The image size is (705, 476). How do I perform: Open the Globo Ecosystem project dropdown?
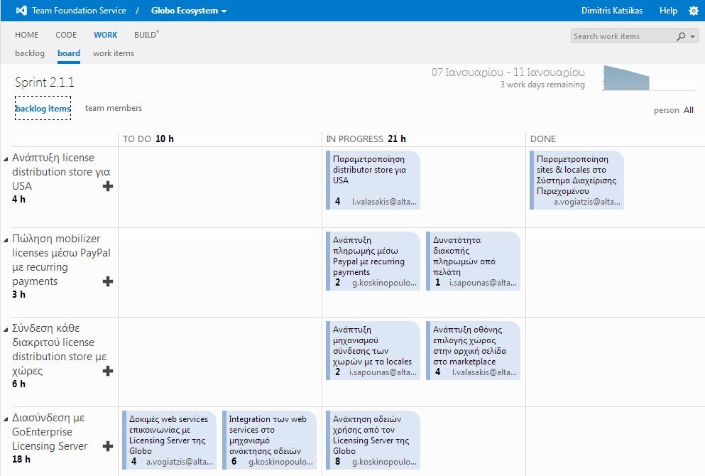click(x=189, y=11)
